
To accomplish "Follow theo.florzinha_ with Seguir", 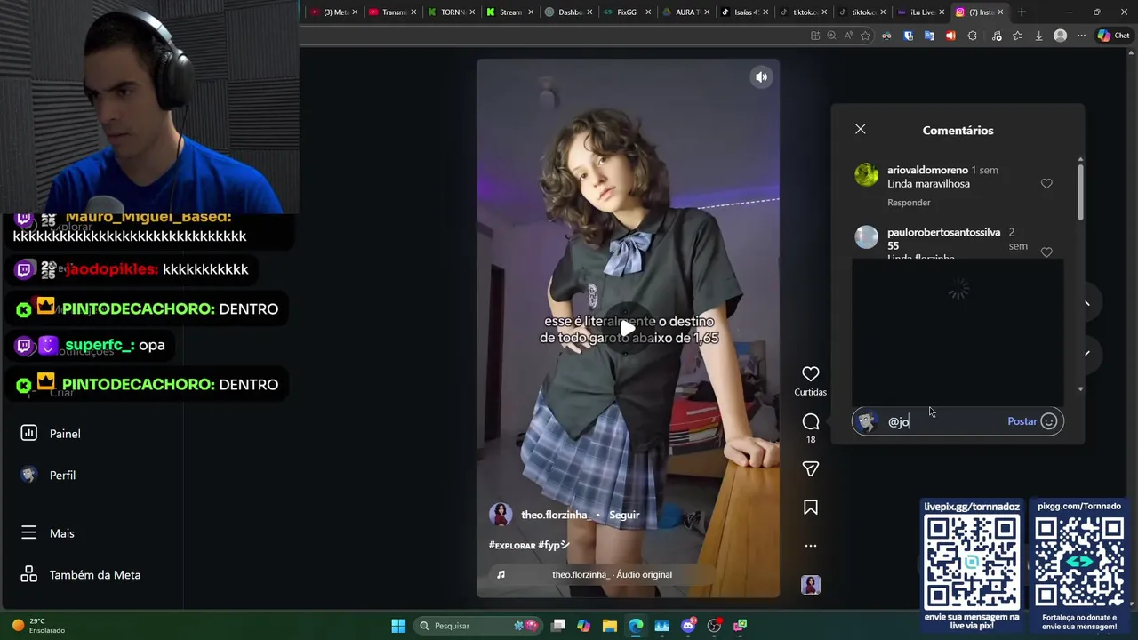I will [x=624, y=515].
